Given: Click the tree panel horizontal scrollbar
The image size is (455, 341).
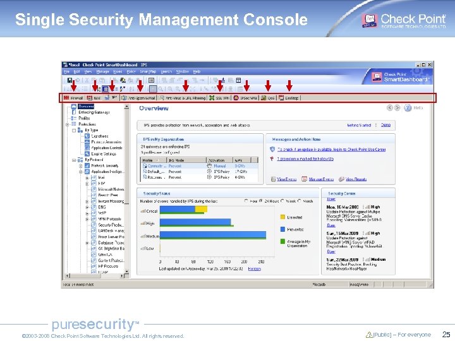Looking at the screenshot, I should (x=95, y=276).
